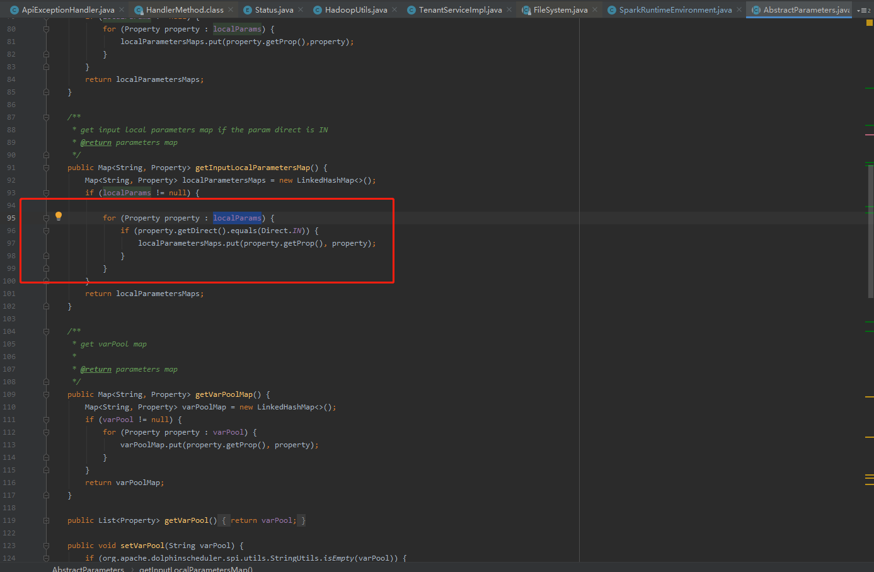Click line number 101 in the gutter

pos(9,294)
